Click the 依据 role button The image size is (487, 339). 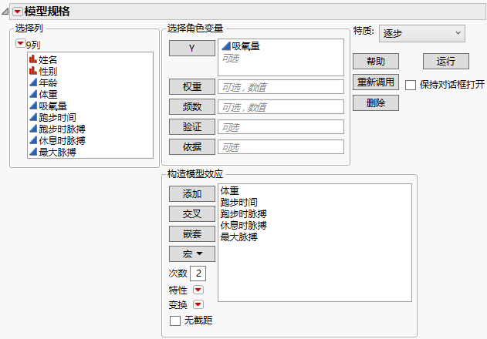pos(192,146)
